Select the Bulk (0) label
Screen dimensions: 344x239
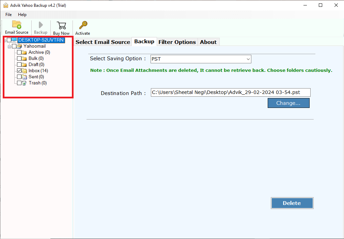pyautogui.click(x=36, y=58)
